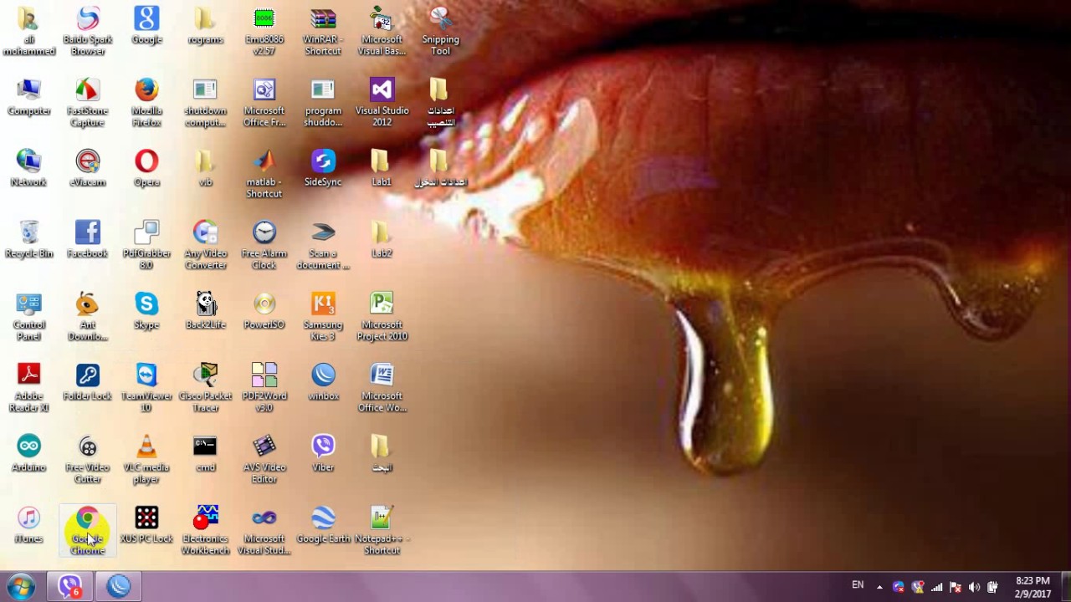Open the Network desktop icon

click(29, 168)
